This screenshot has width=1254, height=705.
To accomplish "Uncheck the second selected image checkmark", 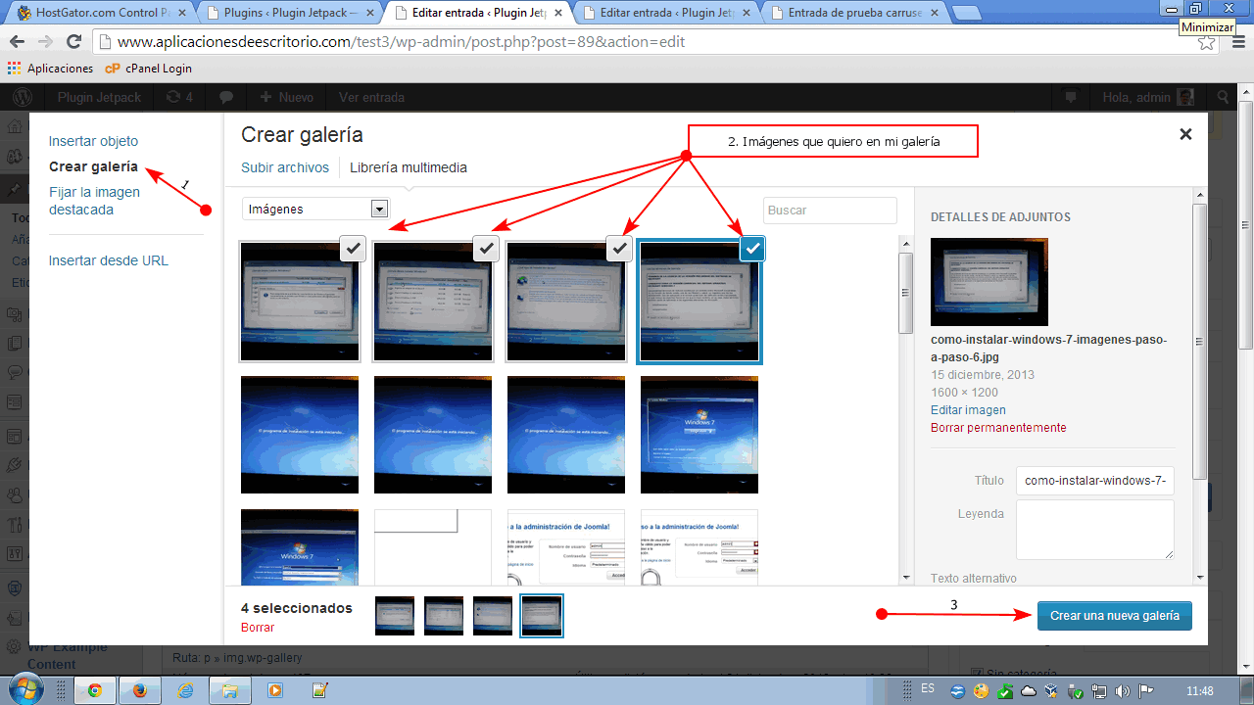I will tap(487, 249).
